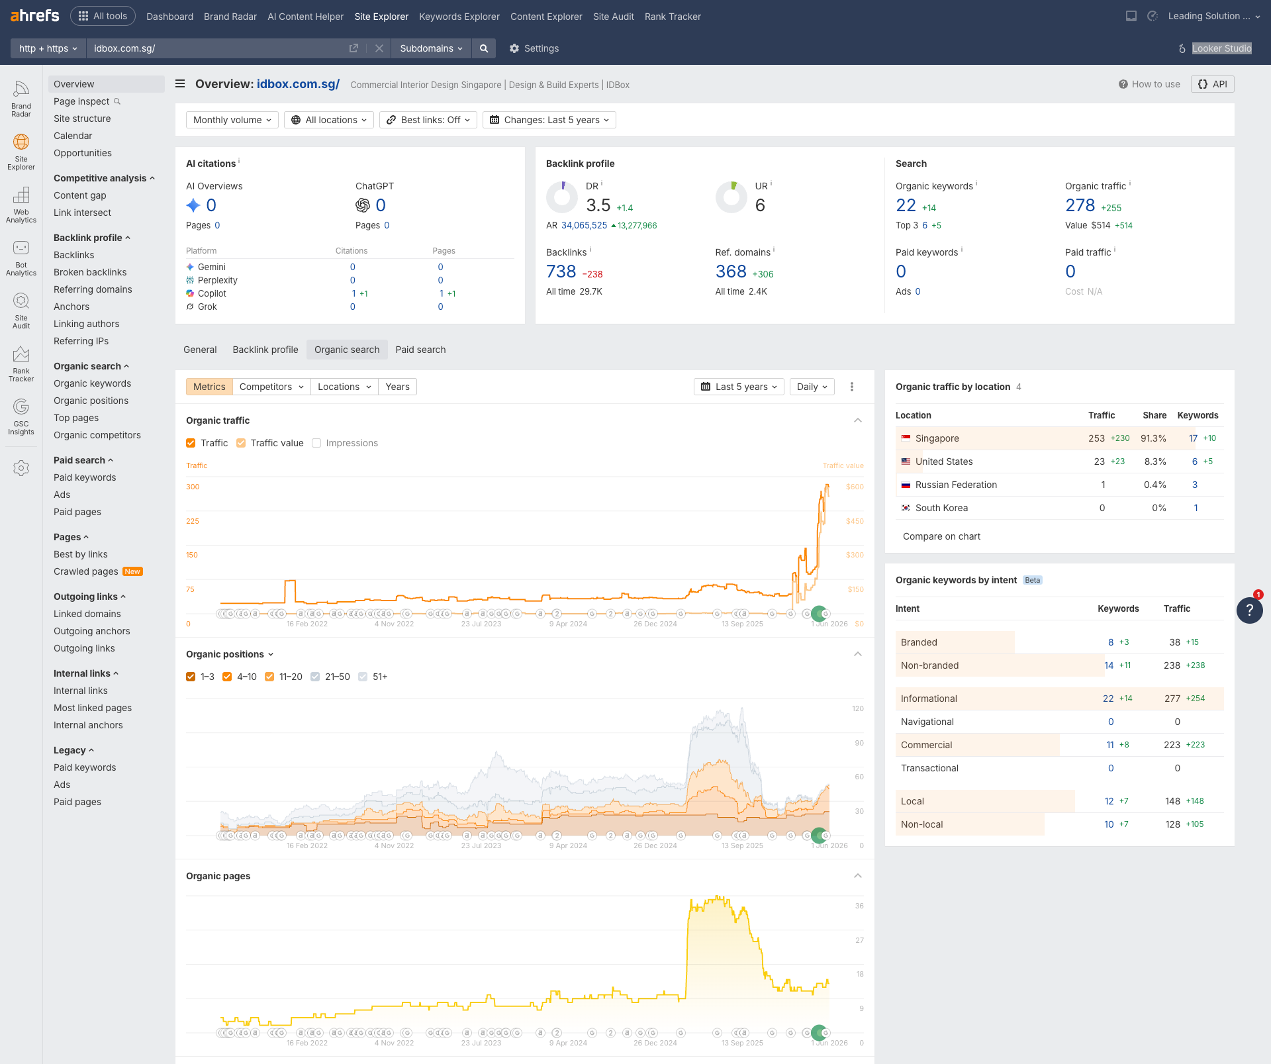Open the Bot Analytics sidebar icon
Image resolution: width=1271 pixels, height=1064 pixels.
point(21,258)
